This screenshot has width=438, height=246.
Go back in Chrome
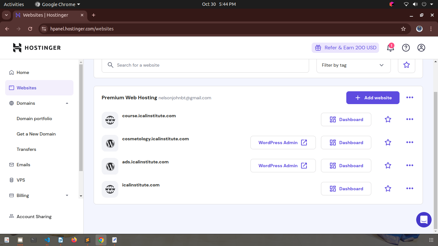(x=7, y=29)
